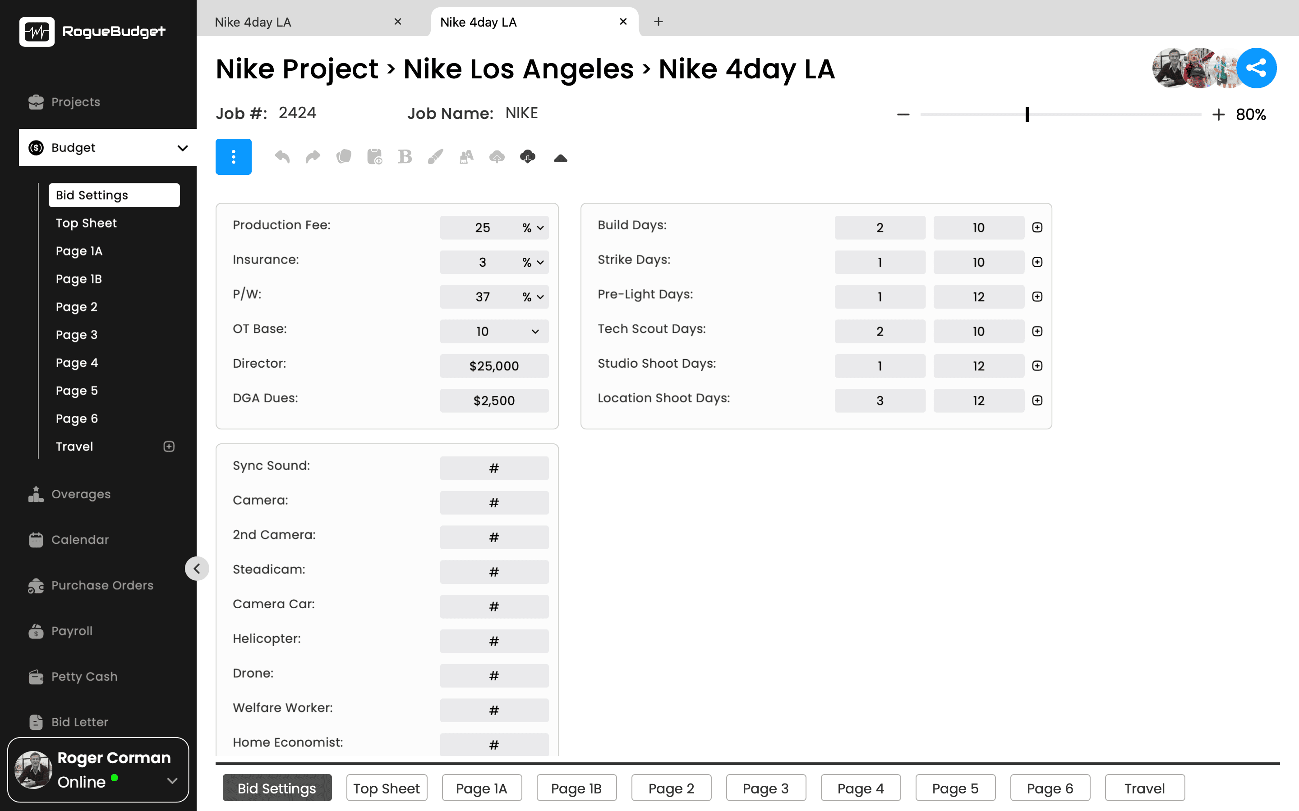Viewport: 1299px width, 811px height.
Task: Open the blue three-dot toolbar menu
Action: pyautogui.click(x=234, y=157)
